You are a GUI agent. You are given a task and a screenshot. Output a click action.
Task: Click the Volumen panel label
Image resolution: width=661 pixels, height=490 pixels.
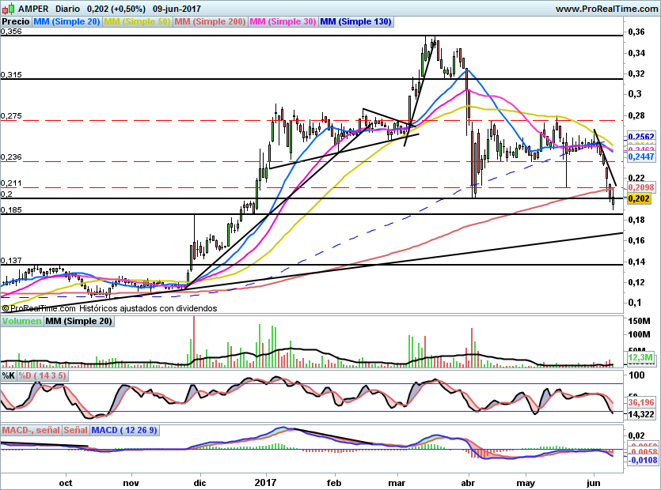(x=21, y=322)
